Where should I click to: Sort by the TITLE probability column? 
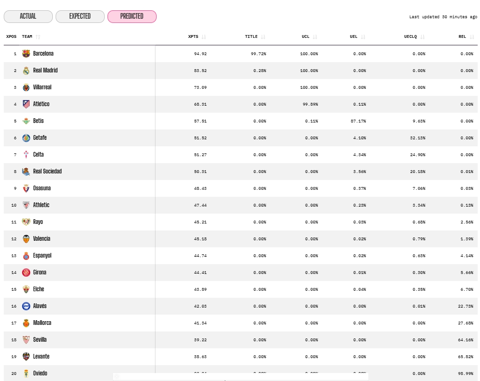pyautogui.click(x=263, y=36)
